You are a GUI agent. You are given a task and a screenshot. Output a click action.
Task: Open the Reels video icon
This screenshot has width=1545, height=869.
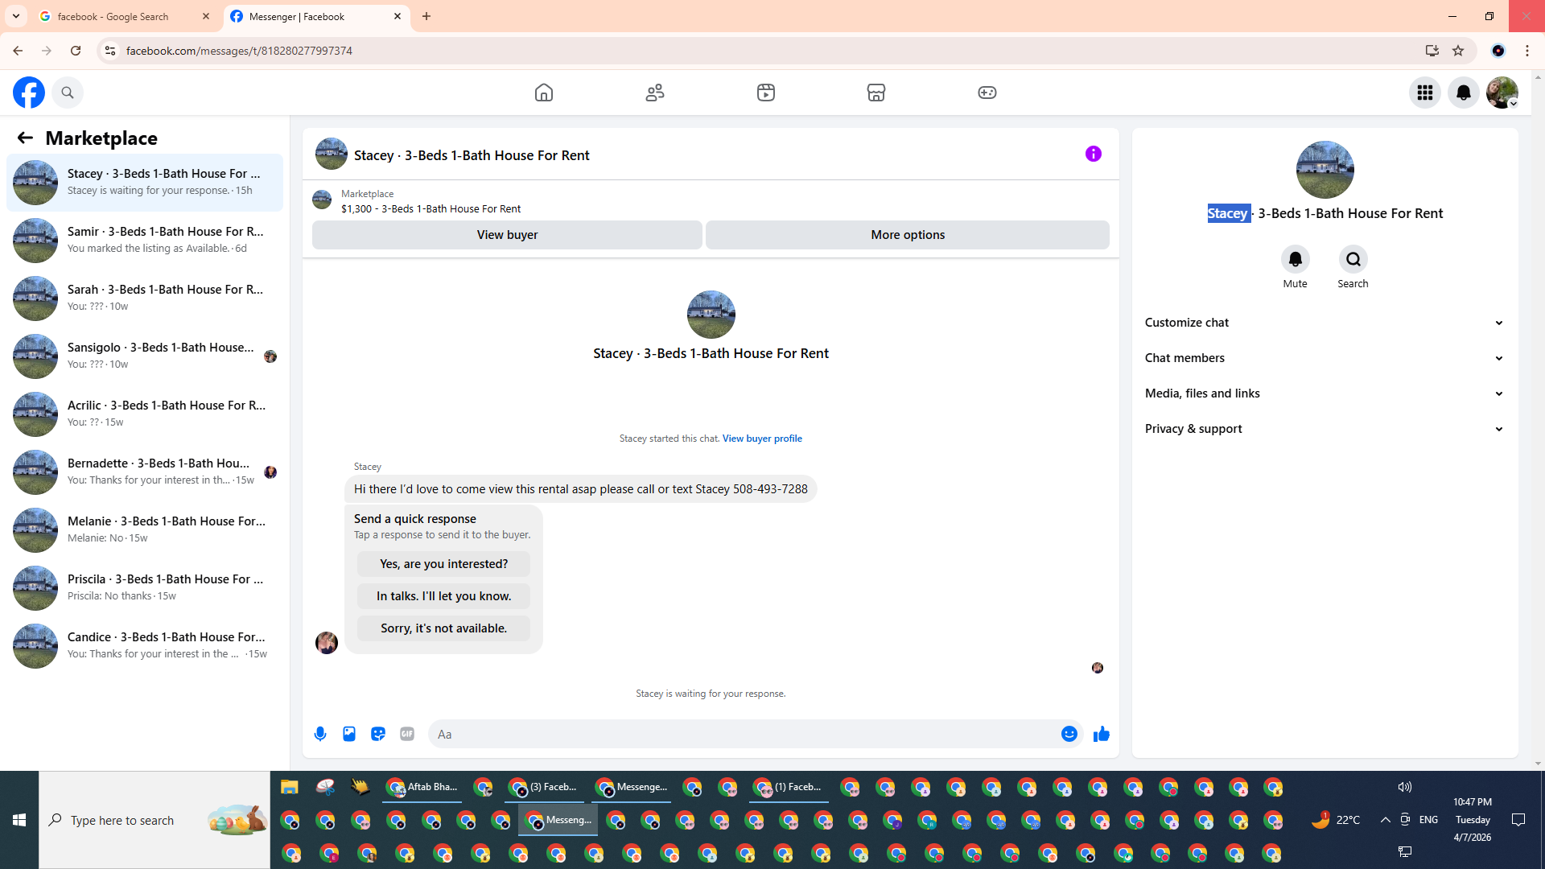pos(766,93)
